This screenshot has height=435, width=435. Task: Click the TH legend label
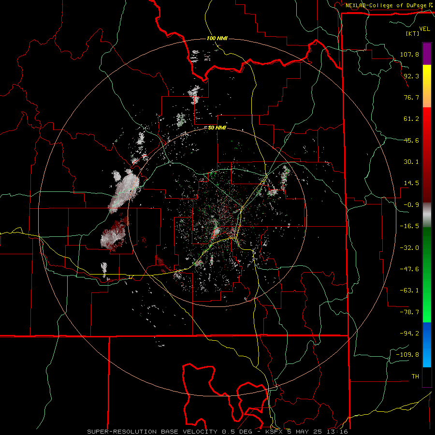(415, 377)
